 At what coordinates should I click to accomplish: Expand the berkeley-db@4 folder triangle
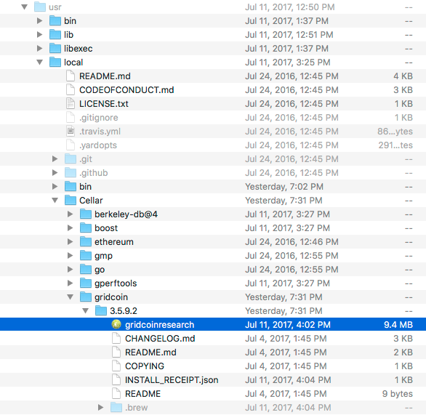(x=70, y=214)
